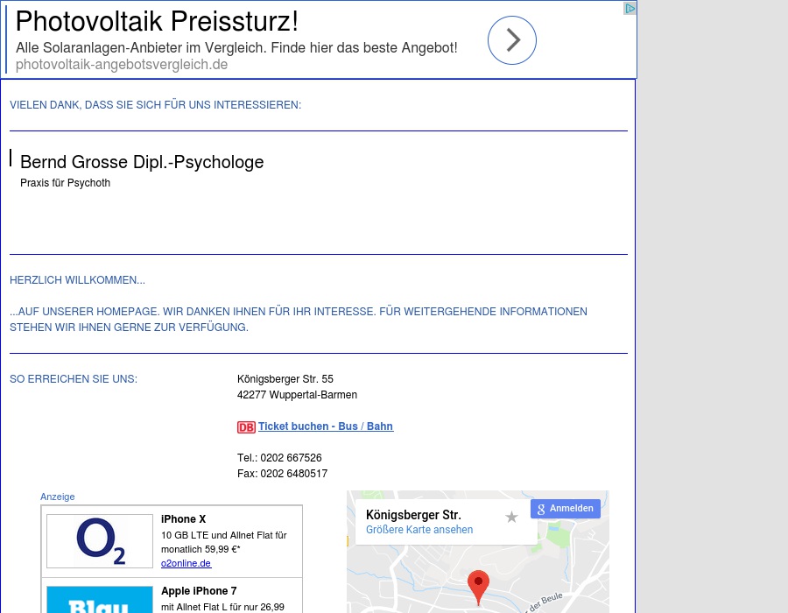Click the 'Anzeige' label above the ads

click(x=58, y=497)
